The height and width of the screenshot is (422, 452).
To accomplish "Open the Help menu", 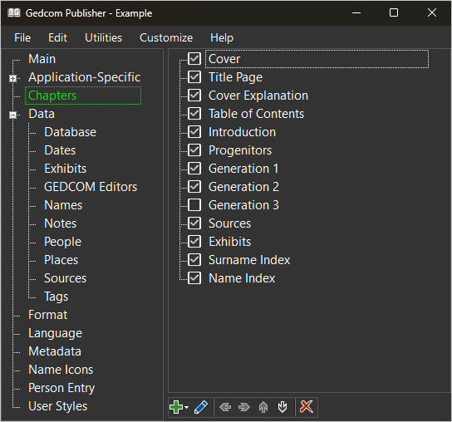I will [222, 37].
